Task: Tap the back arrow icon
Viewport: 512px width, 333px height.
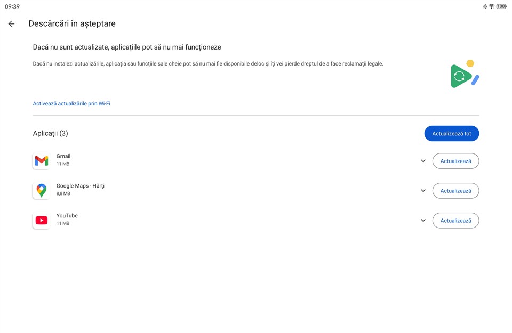Action: (x=11, y=24)
